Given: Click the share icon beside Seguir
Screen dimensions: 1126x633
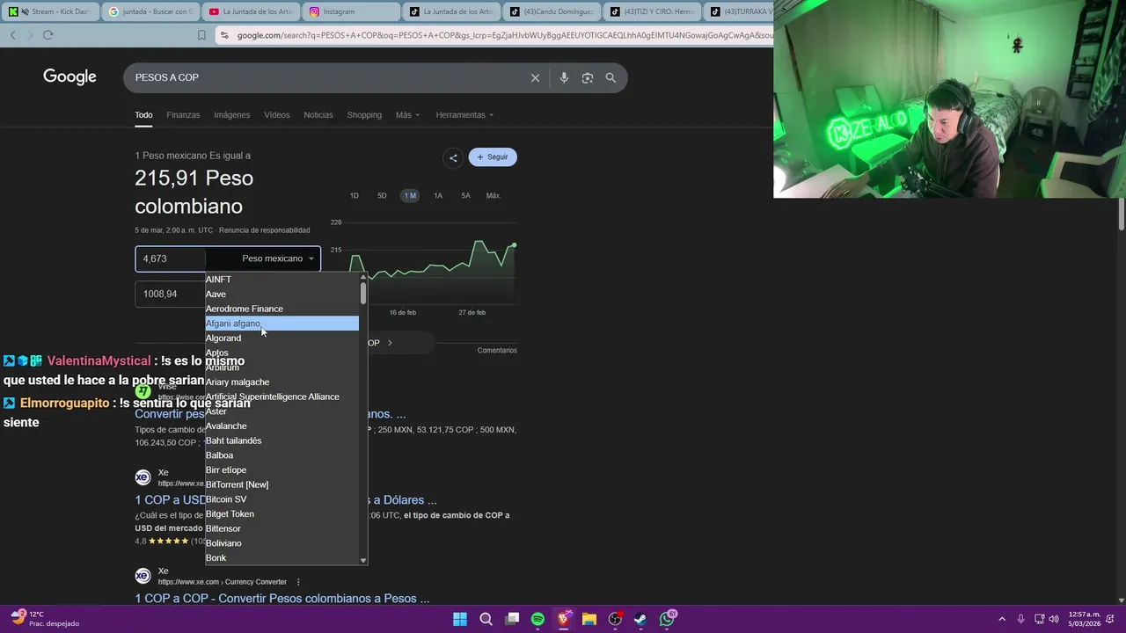Looking at the screenshot, I should (453, 157).
